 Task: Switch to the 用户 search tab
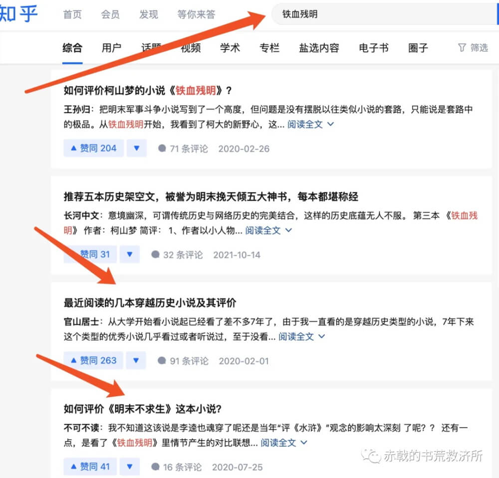tap(111, 48)
